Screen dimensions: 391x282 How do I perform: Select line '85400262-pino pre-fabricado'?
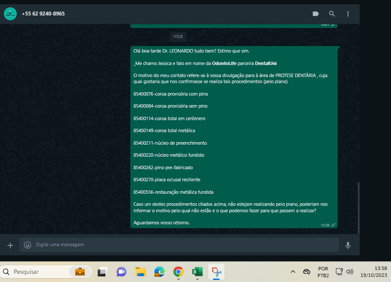click(163, 167)
